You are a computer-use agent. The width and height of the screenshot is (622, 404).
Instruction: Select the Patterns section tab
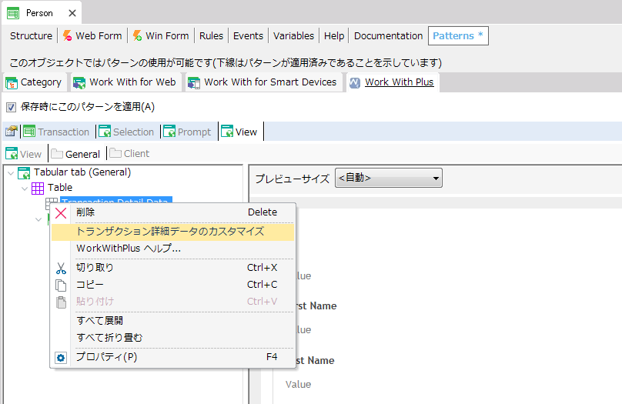coord(458,35)
